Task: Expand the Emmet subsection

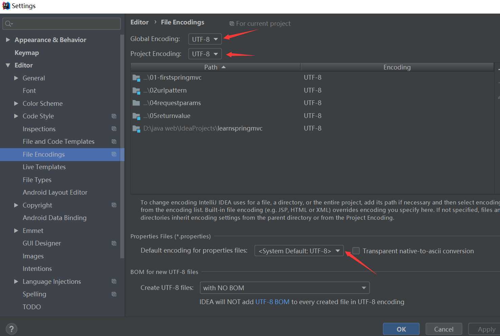Action: [x=16, y=231]
